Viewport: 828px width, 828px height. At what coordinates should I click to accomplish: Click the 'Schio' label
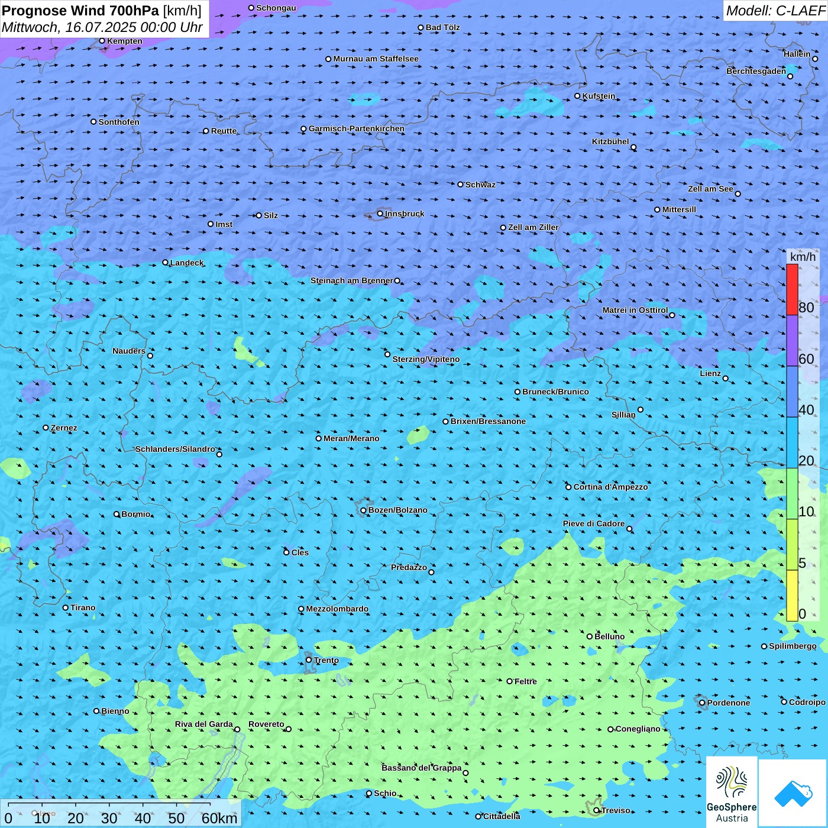(386, 793)
